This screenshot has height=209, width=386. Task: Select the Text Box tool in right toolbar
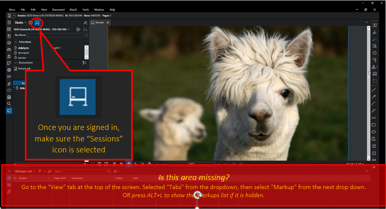pyautogui.click(x=375, y=25)
